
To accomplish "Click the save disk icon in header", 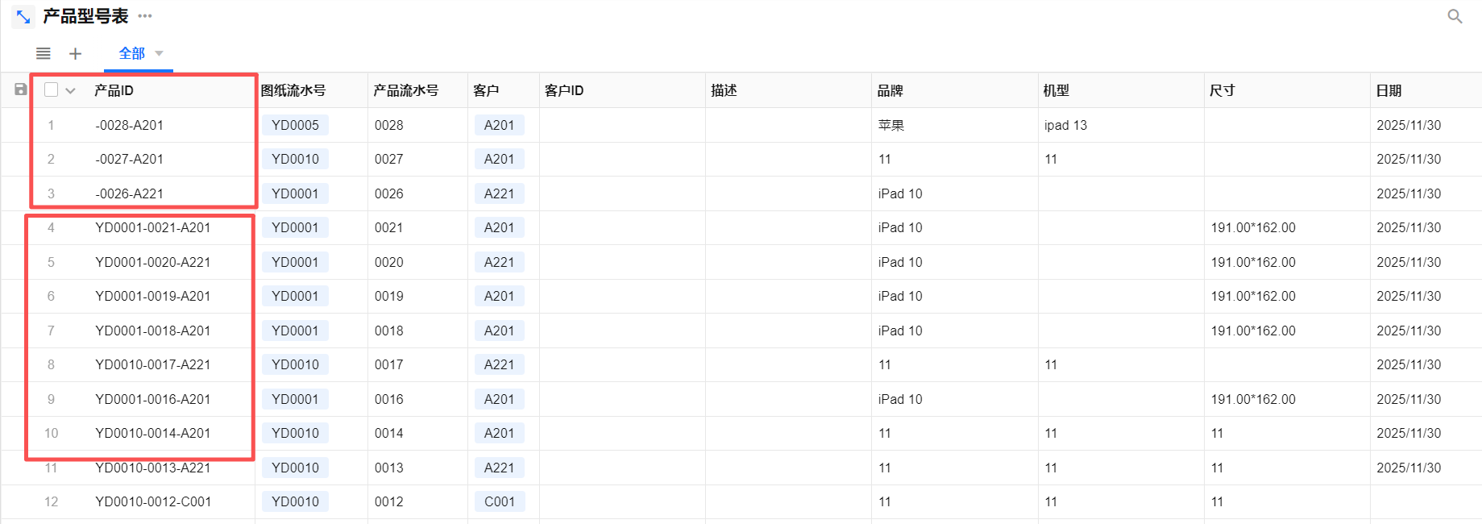I will [21, 89].
